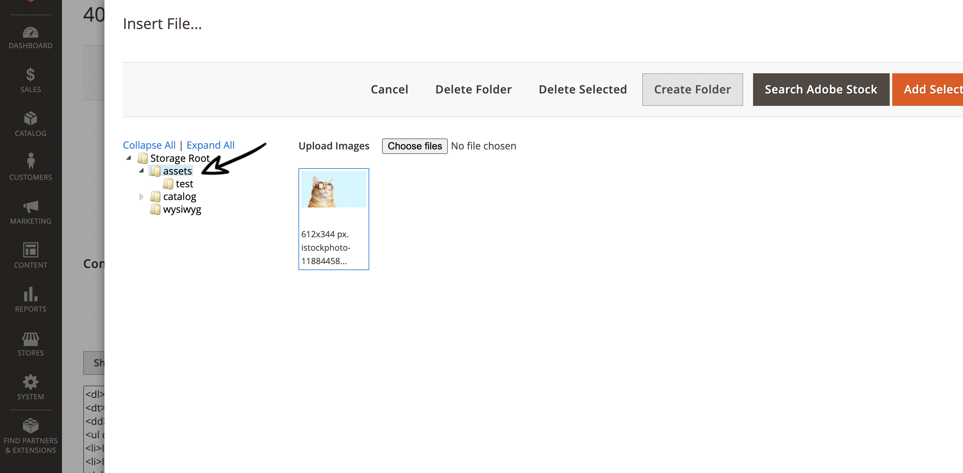Click the Expand All link
Viewport: 963px width, 473px height.
[x=210, y=145]
